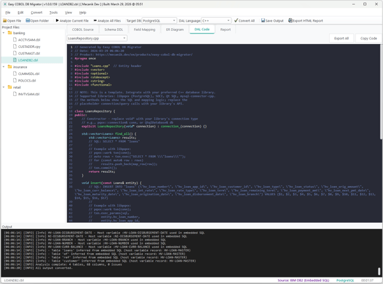Click the Project Files panel header

point(11,27)
